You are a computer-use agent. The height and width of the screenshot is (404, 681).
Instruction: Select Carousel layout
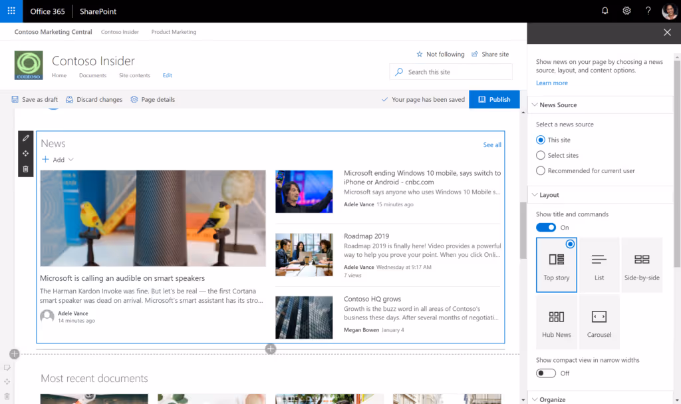[599, 322]
